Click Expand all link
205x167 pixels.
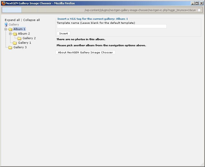[12, 20]
